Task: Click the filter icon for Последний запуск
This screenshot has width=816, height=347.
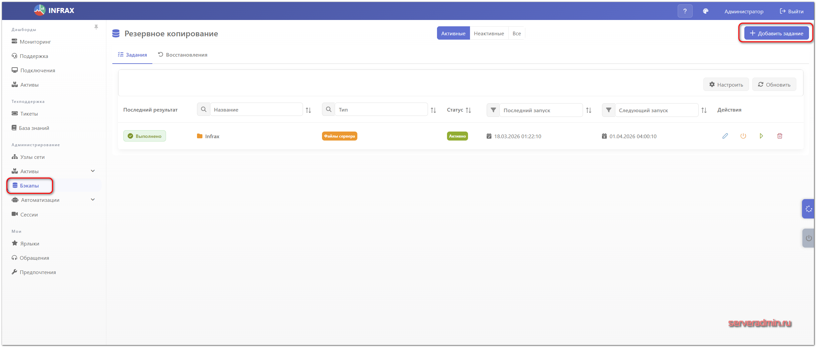Action: click(493, 110)
